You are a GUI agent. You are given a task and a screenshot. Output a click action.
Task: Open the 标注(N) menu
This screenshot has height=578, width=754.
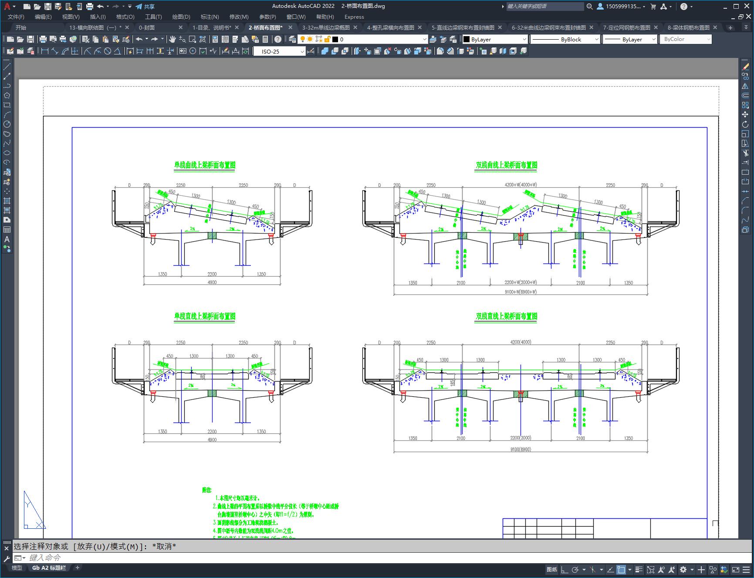pyautogui.click(x=210, y=17)
